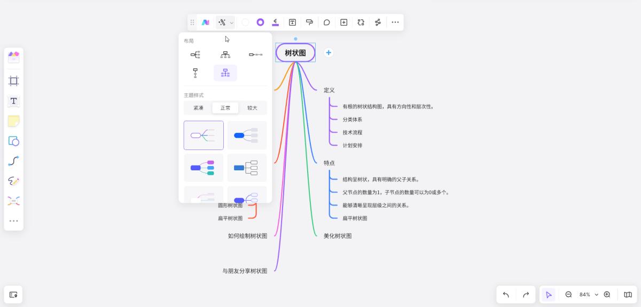
Task: Open the three-dot more options in toolbar
Action: pyautogui.click(x=395, y=22)
